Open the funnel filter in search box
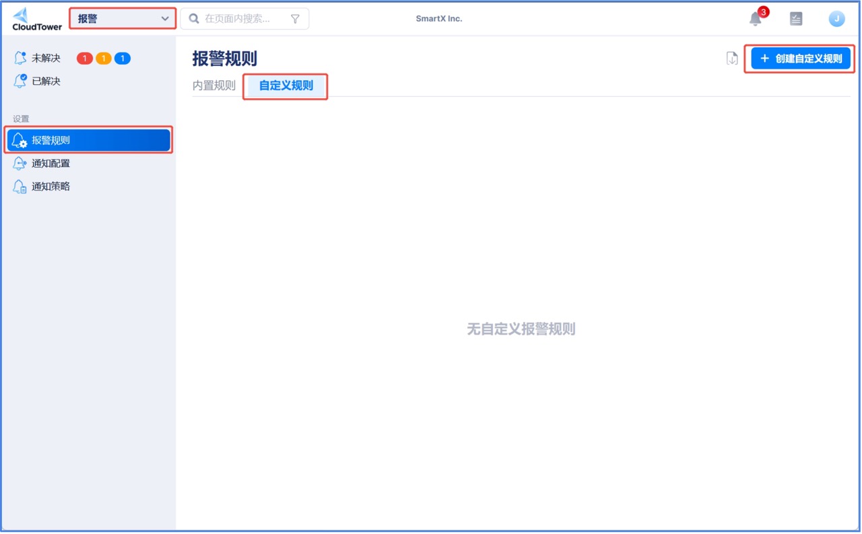862x534 pixels. pos(295,19)
